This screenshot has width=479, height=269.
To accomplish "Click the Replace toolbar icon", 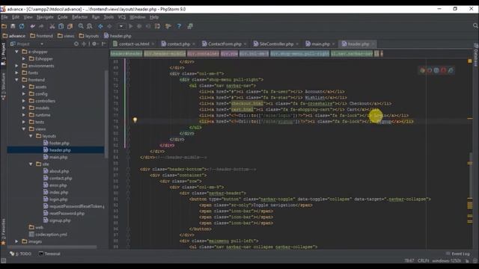I will pos(90,26).
